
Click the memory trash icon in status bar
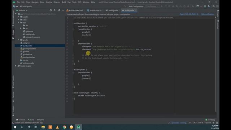(x=217, y=123)
